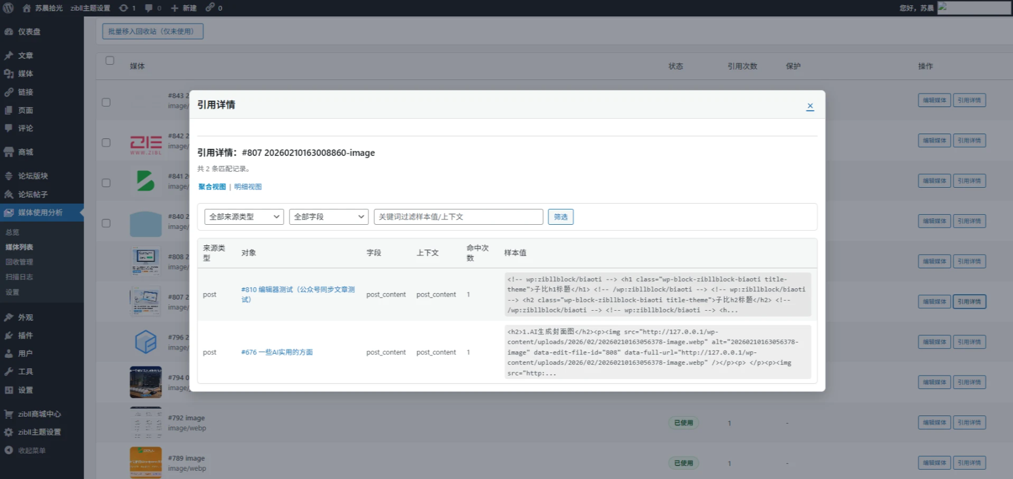Open post link #676 一些AI实用的方面
The width and height of the screenshot is (1013, 479).
pyautogui.click(x=277, y=352)
